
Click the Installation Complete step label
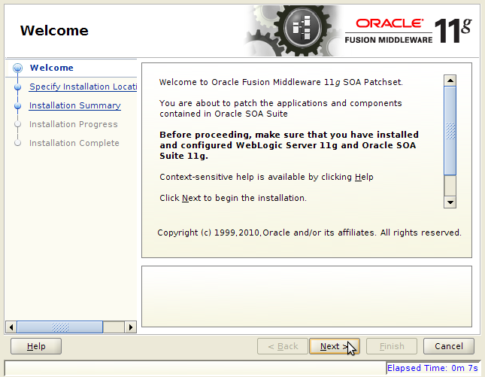pyautogui.click(x=74, y=143)
